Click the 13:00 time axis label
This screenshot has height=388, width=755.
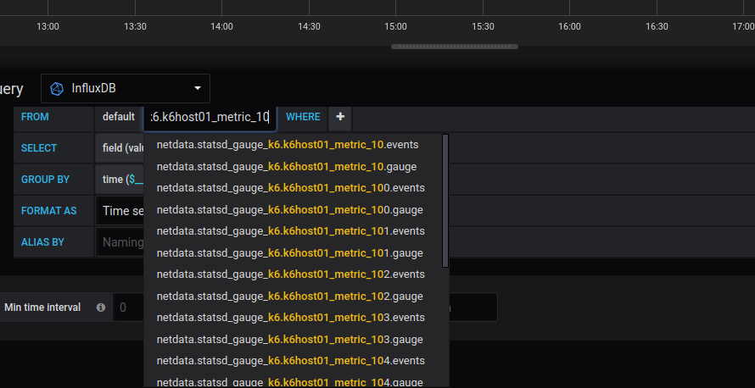point(48,26)
